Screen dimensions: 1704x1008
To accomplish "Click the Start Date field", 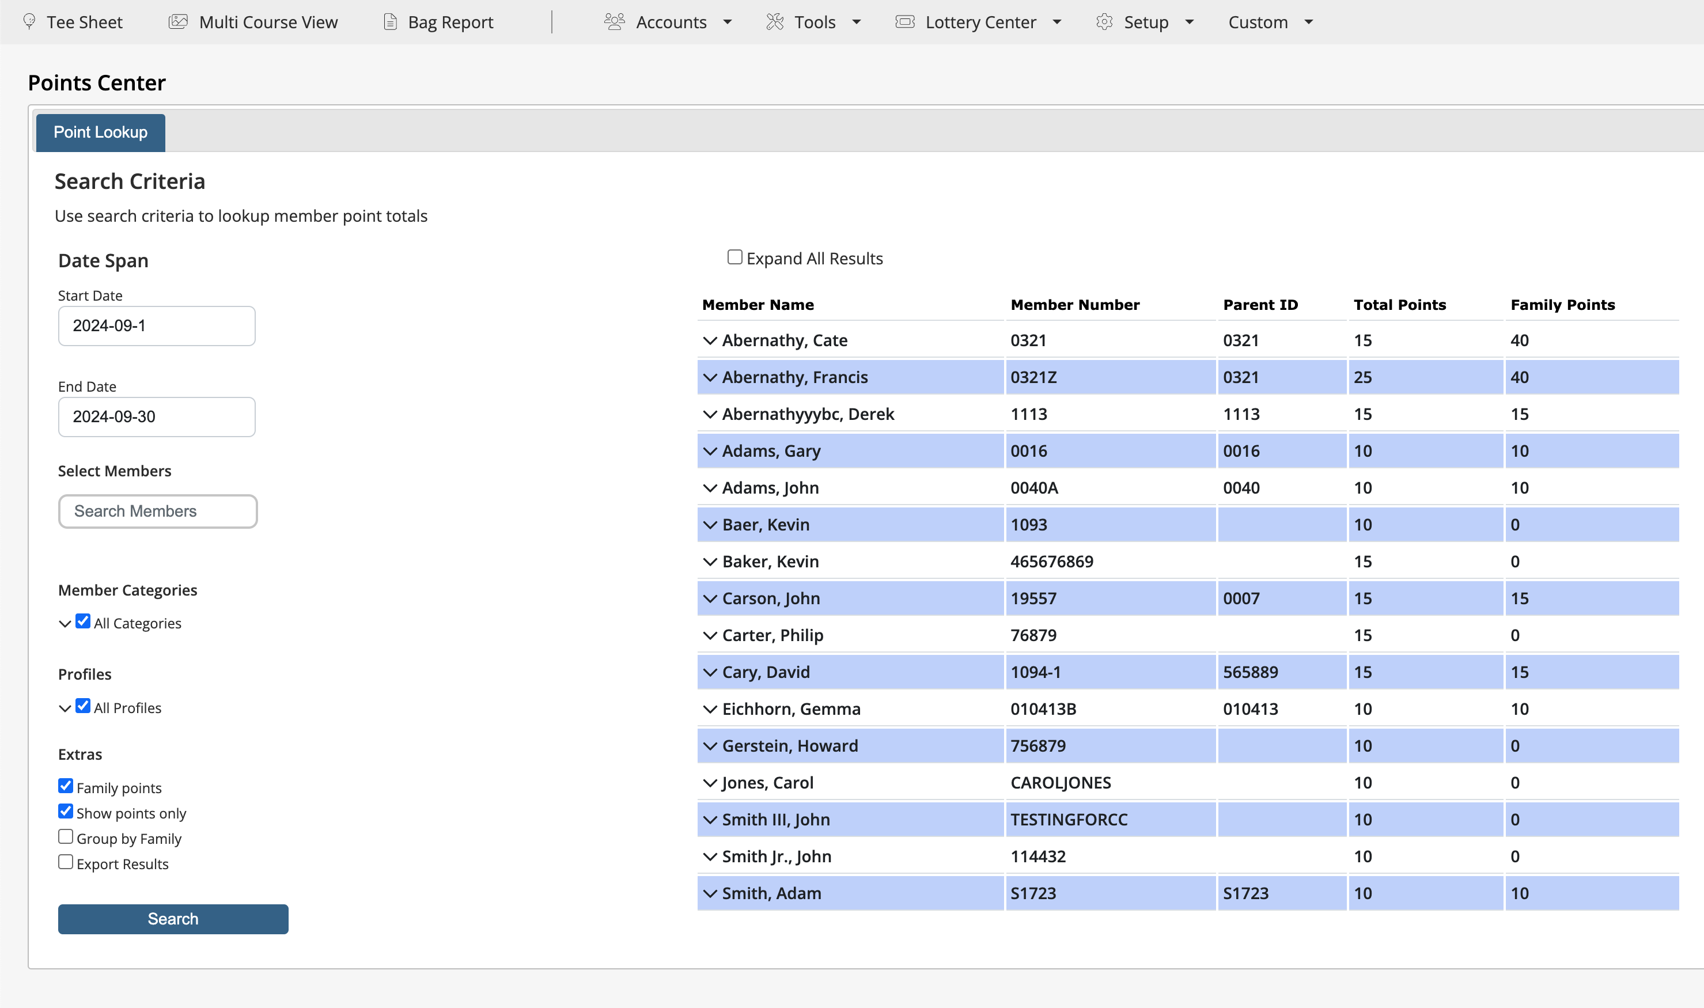I will coord(157,326).
